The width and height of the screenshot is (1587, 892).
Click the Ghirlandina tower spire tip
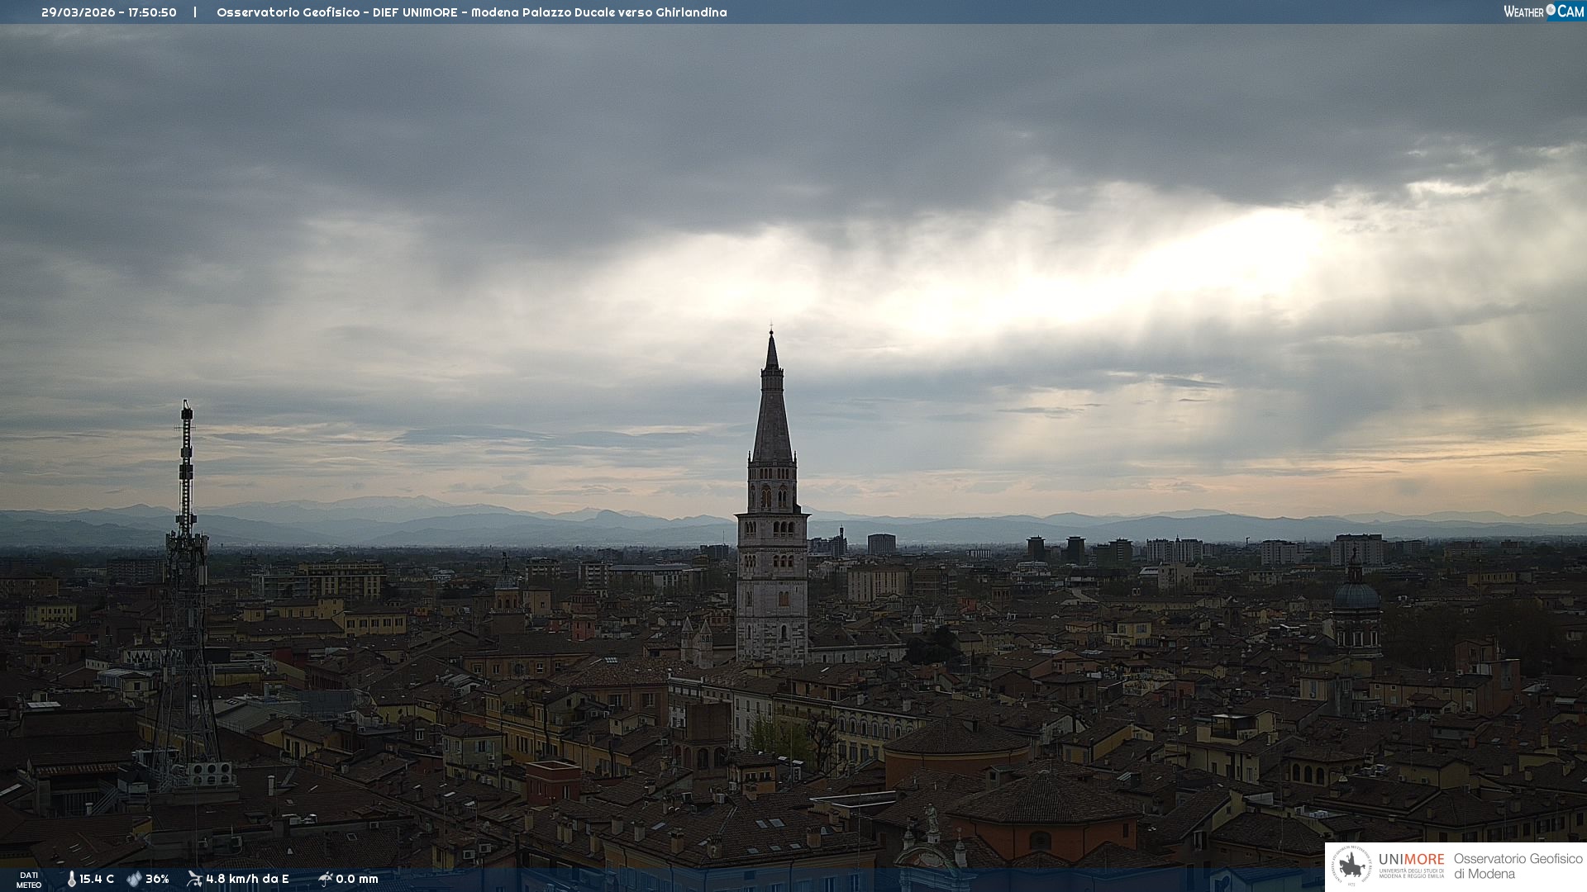click(x=771, y=332)
